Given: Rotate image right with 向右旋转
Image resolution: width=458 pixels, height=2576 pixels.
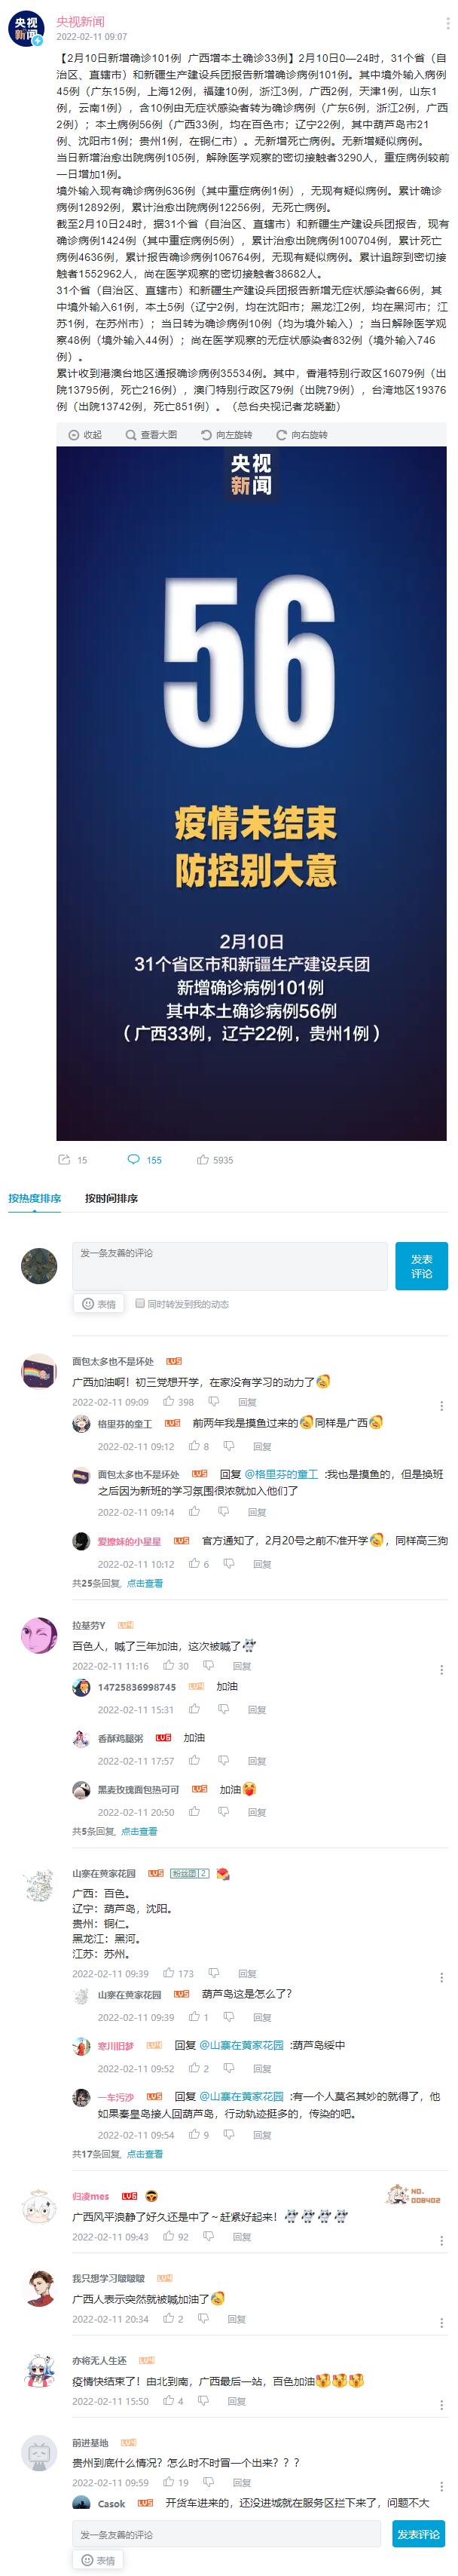Looking at the screenshot, I should tap(301, 435).
